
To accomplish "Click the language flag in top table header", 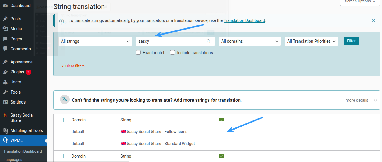I will point(222,120).
